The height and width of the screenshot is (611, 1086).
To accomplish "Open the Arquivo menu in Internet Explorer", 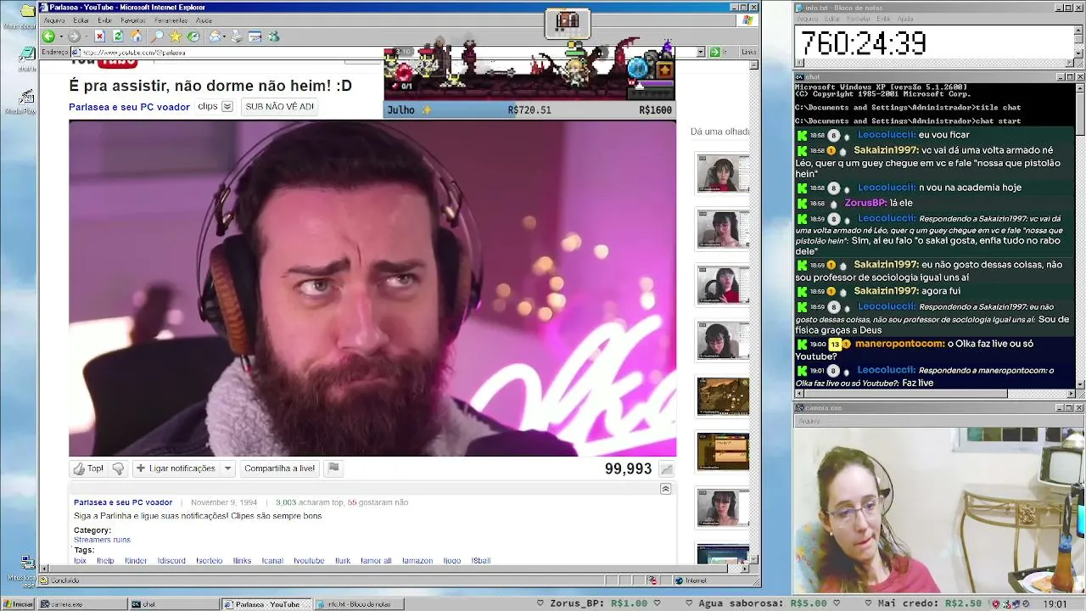I will pyautogui.click(x=54, y=20).
